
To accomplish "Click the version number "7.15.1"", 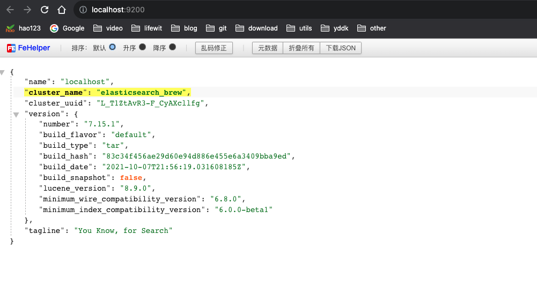I will [x=102, y=124].
